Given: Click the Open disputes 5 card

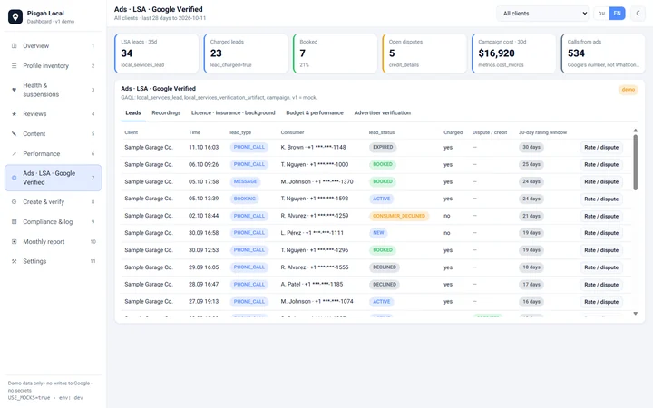Looking at the screenshot, I should click(x=424, y=53).
